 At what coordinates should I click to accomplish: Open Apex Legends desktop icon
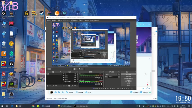click(4, 76)
